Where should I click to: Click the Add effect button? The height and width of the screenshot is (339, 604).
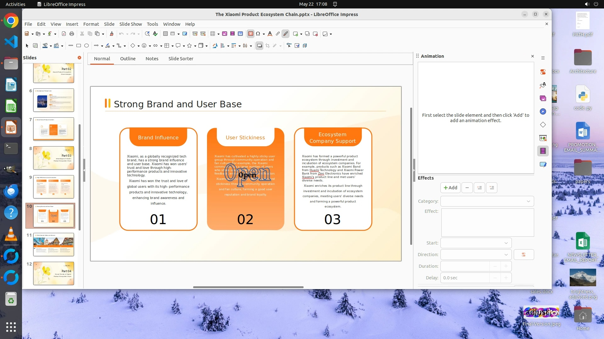pos(450,188)
